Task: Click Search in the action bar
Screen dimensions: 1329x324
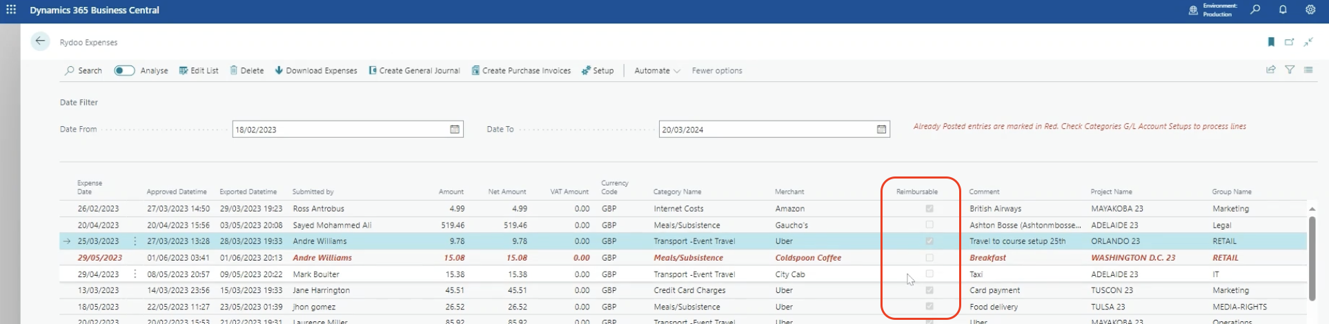Action: pos(83,70)
